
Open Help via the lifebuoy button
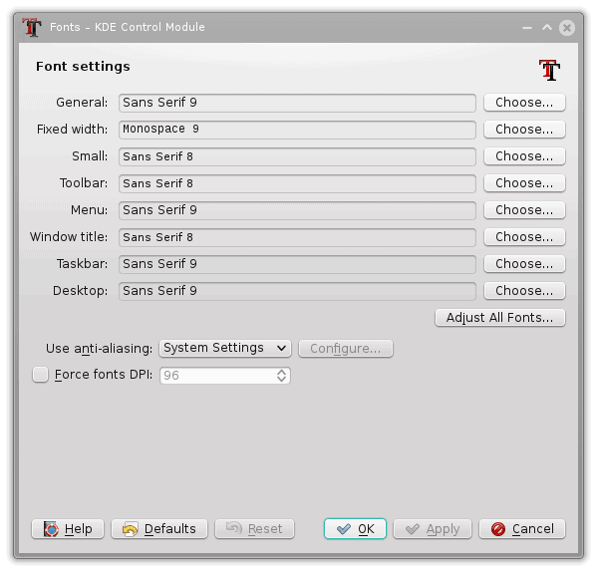pyautogui.click(x=68, y=529)
